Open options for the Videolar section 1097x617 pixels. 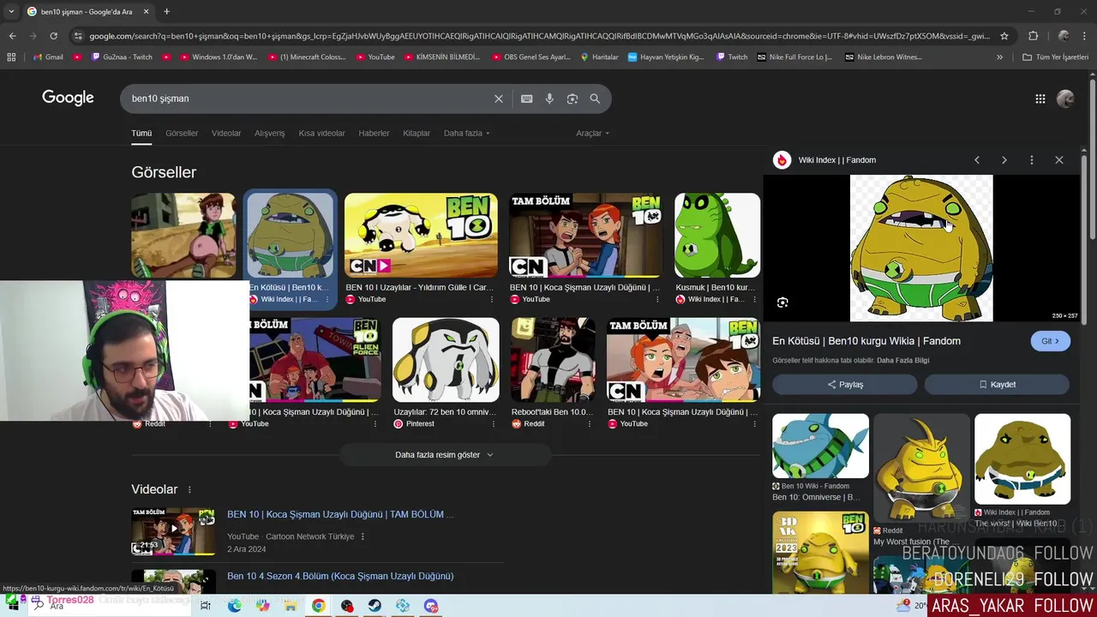(189, 489)
